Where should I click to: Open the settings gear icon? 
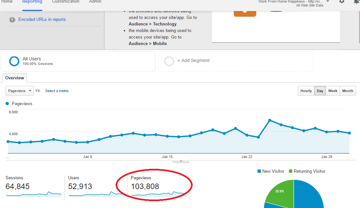pyautogui.click(x=342, y=1)
